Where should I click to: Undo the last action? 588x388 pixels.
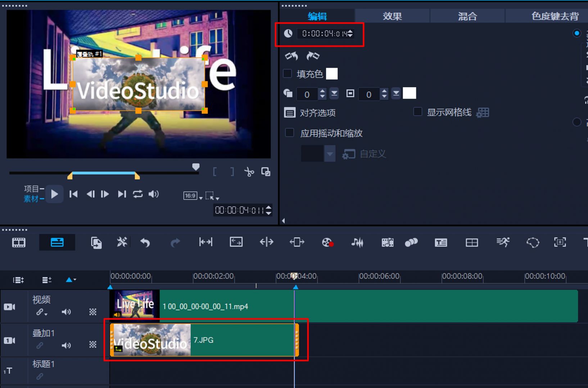[145, 243]
